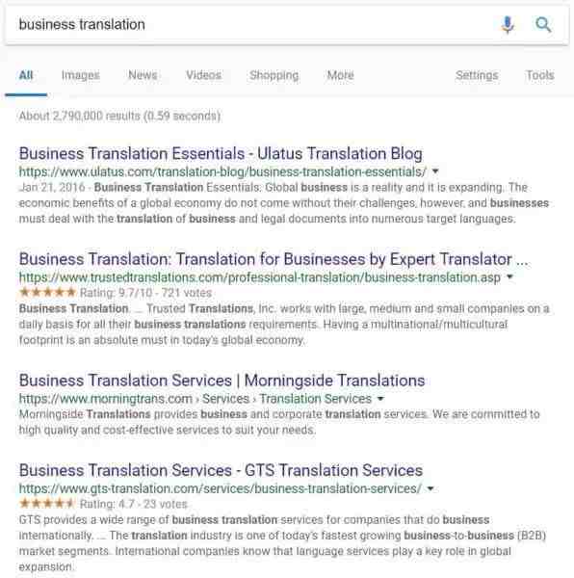The width and height of the screenshot is (574, 578).
Task: Switch to the Videos tab
Action: (203, 75)
